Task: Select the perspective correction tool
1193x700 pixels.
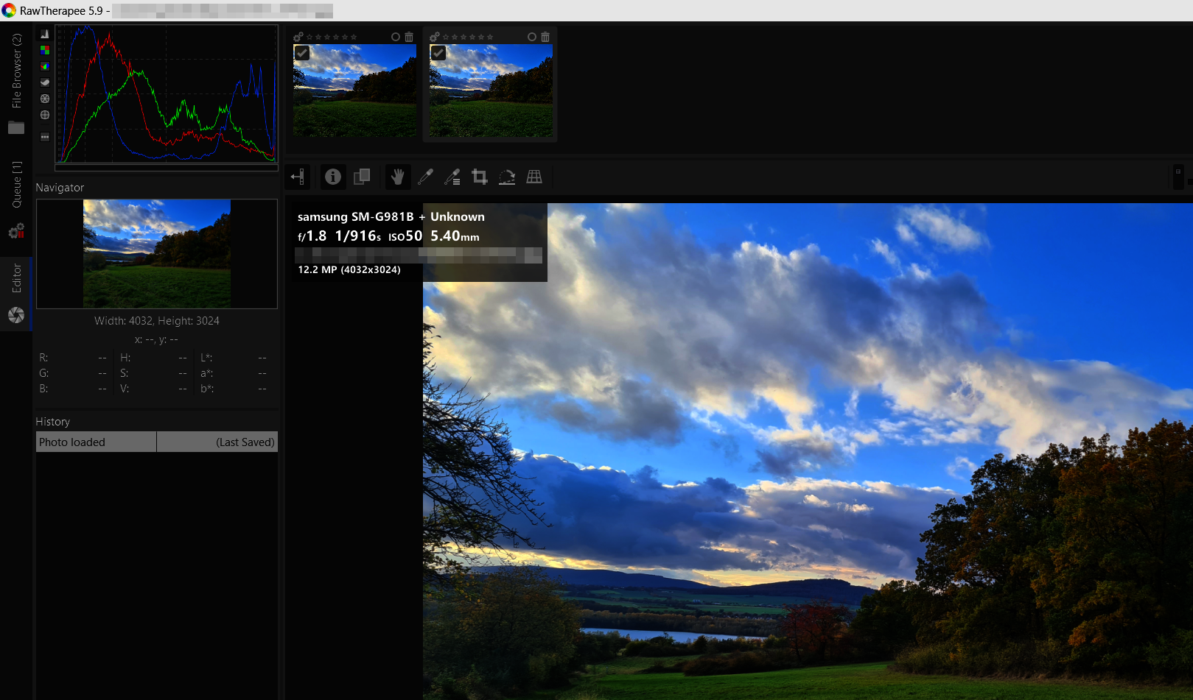Action: [x=534, y=177]
